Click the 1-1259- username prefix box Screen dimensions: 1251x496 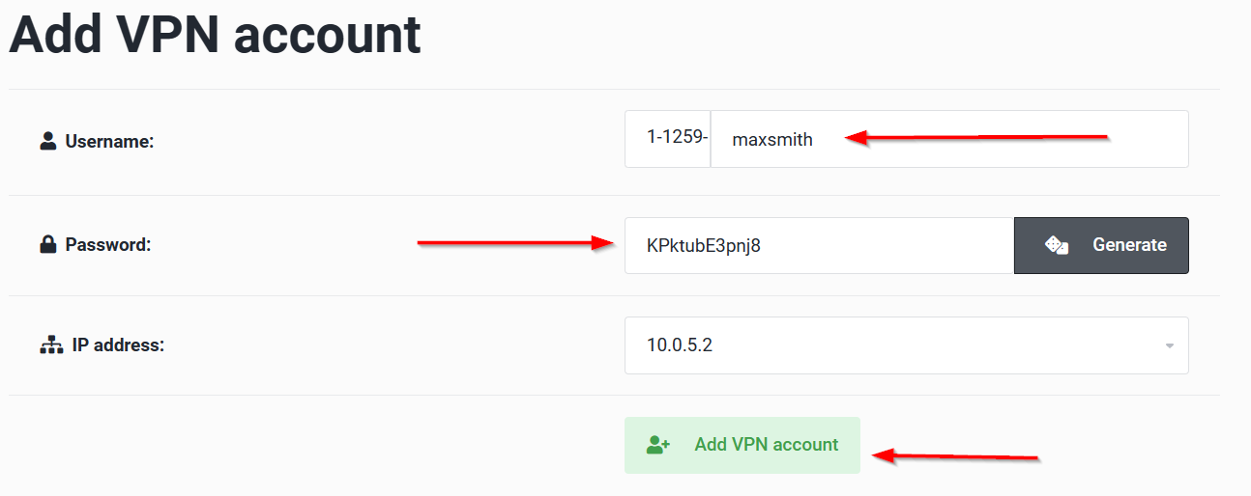point(667,139)
